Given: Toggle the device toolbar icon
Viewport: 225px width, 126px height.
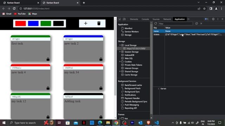Looking at the screenshot, I should coord(124,19).
